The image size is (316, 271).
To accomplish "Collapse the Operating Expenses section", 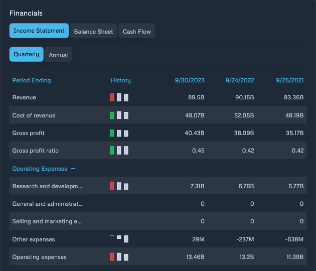I will click(73, 169).
